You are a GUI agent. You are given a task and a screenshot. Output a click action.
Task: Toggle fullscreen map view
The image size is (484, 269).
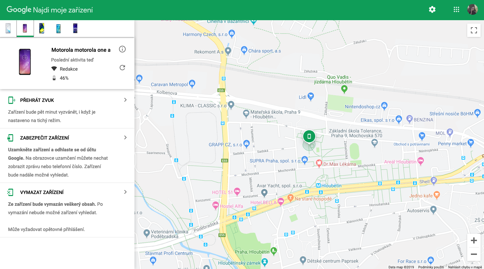(x=474, y=30)
